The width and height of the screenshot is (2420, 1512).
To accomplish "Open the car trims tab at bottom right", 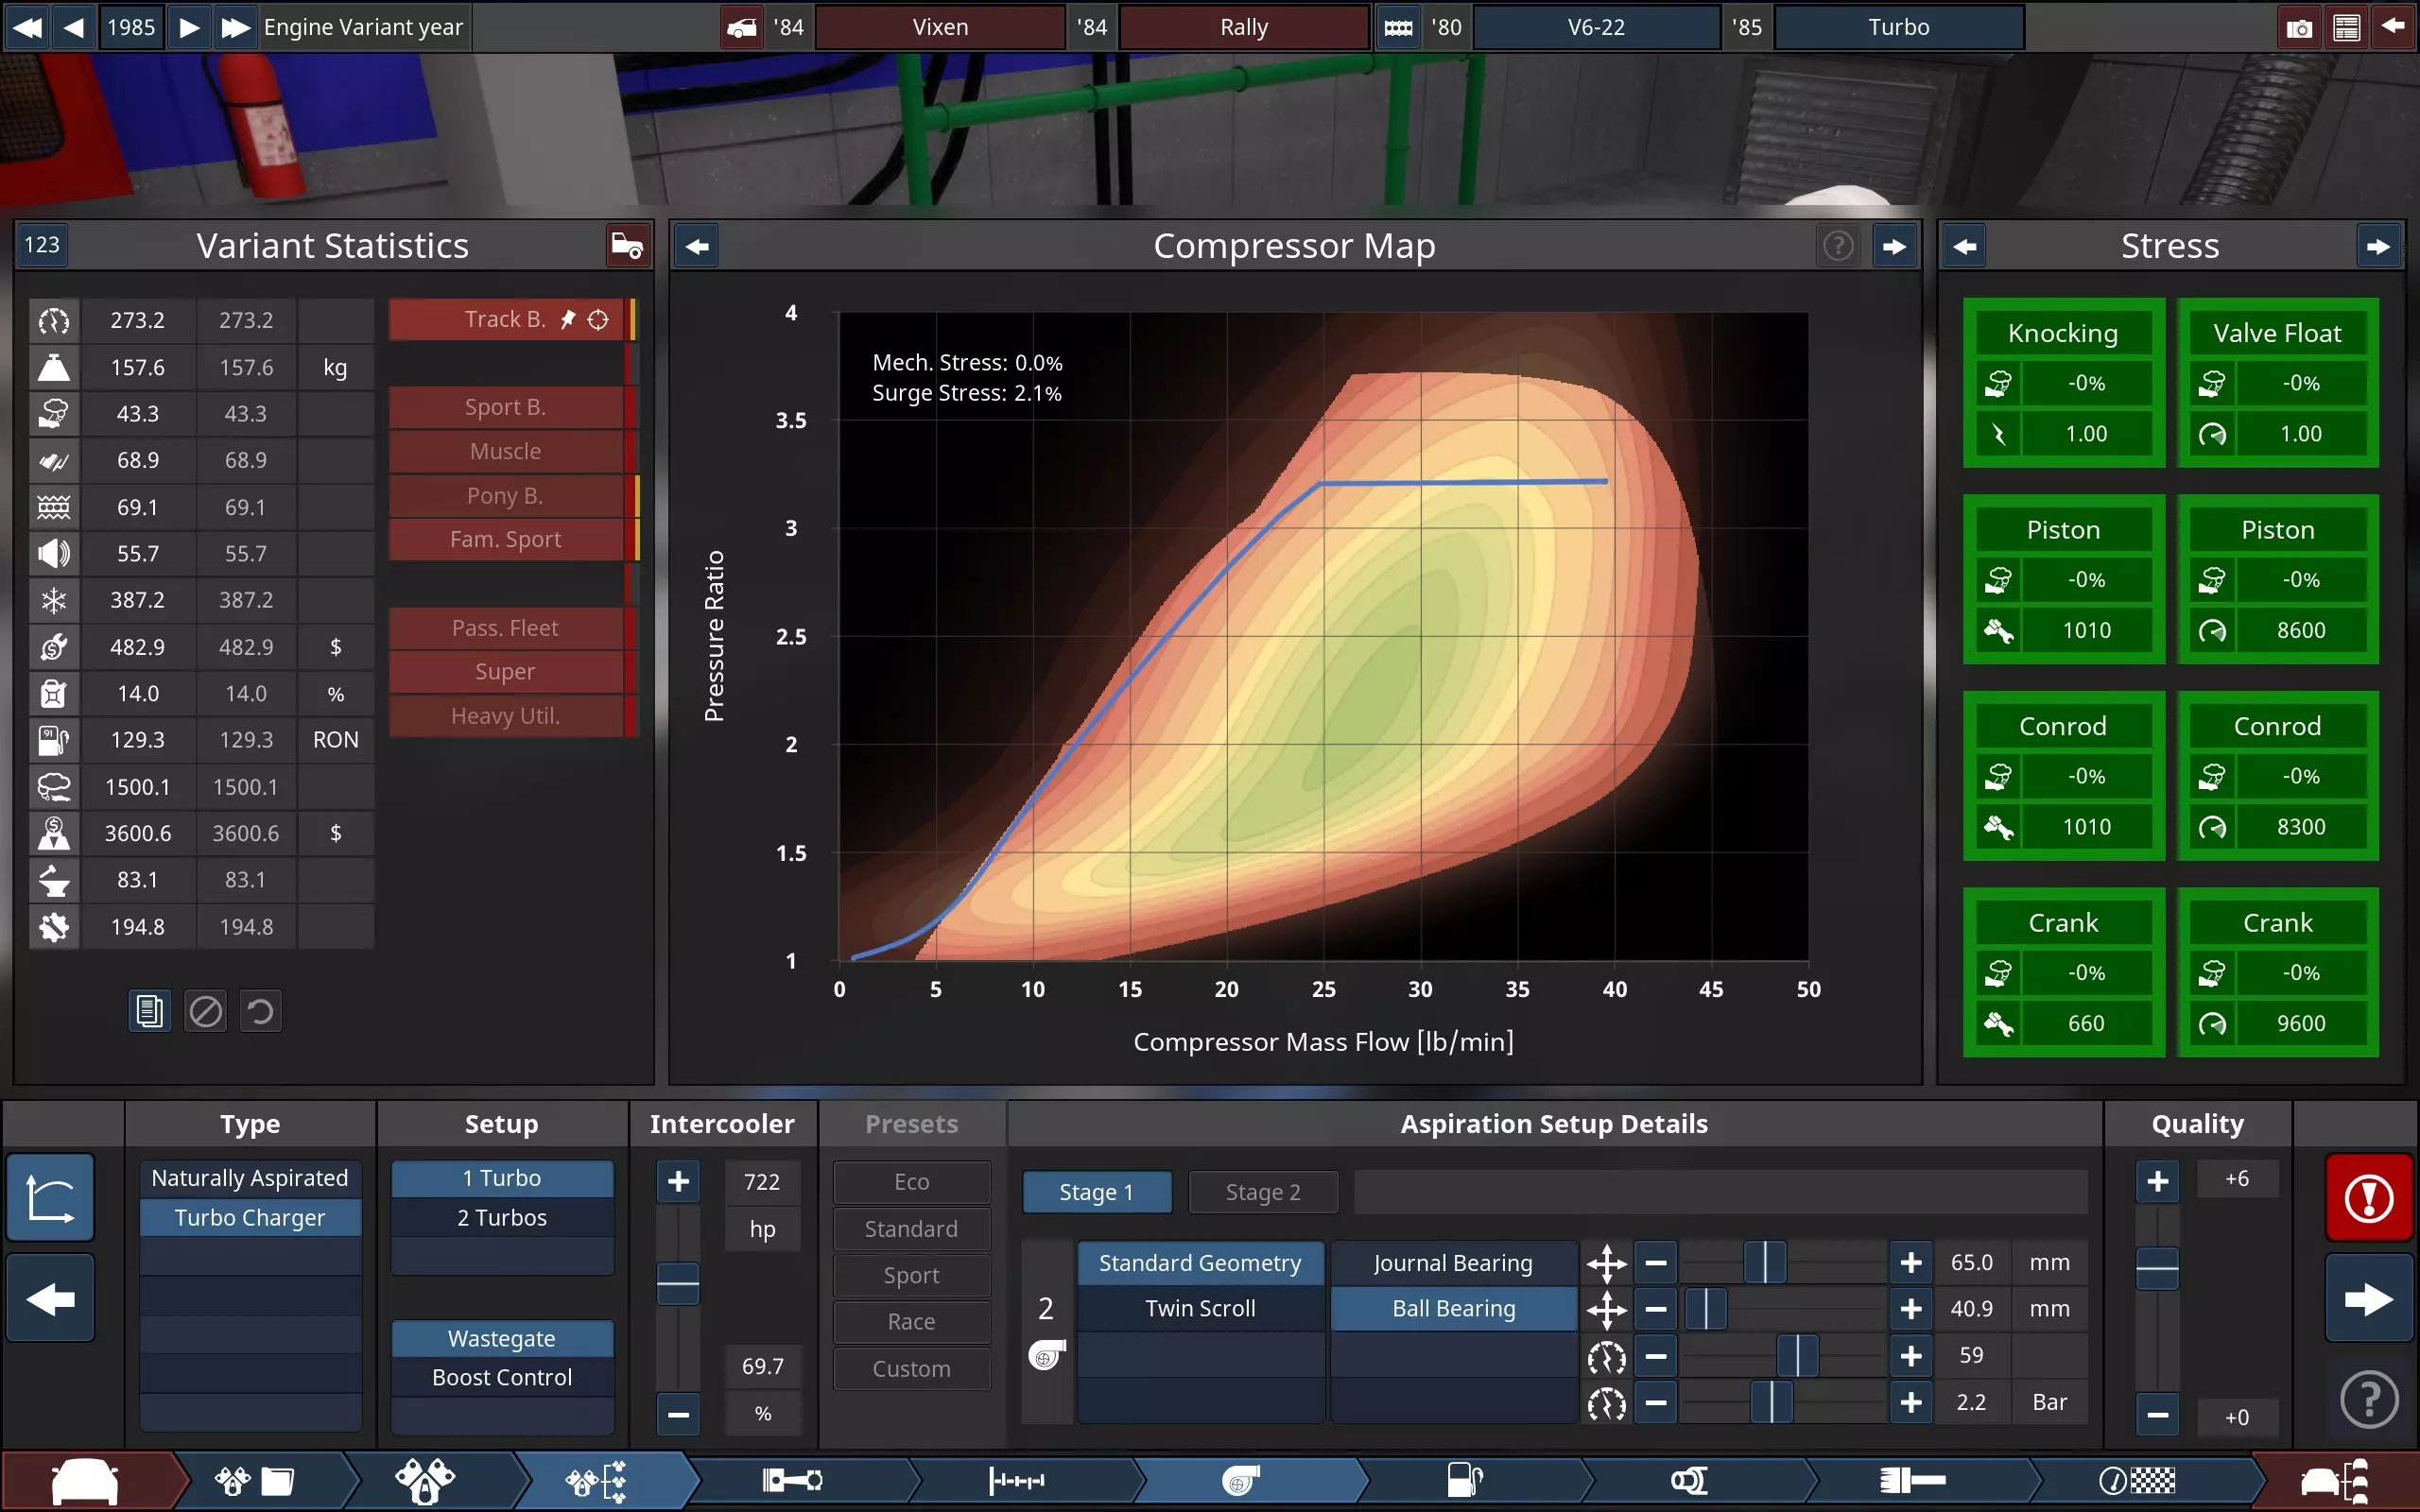I will pos(2334,1481).
